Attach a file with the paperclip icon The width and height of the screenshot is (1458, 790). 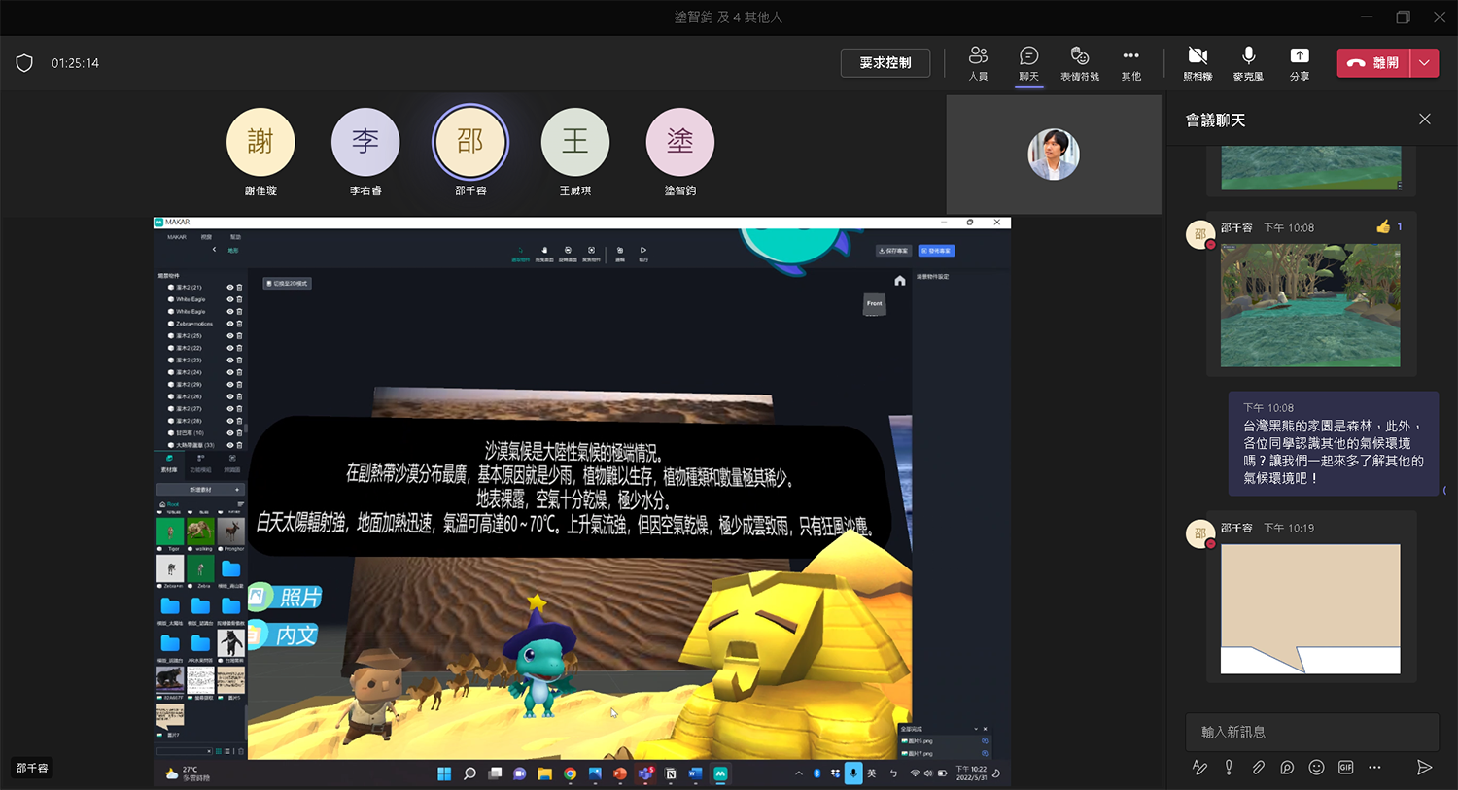click(1258, 768)
